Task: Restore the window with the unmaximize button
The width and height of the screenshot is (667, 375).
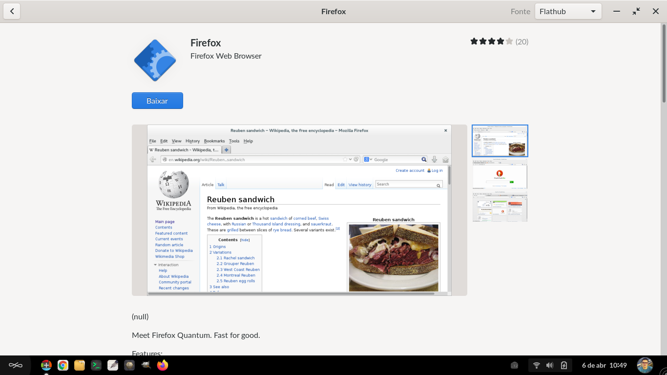Action: tap(636, 11)
